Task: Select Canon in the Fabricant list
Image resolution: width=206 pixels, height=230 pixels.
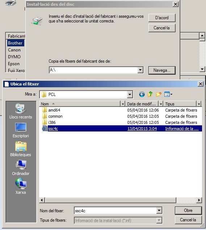Action: (x=14, y=50)
